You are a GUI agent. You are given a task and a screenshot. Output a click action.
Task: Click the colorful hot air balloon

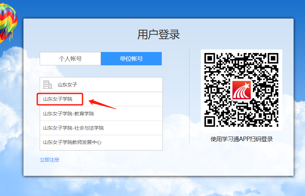pos(7,23)
